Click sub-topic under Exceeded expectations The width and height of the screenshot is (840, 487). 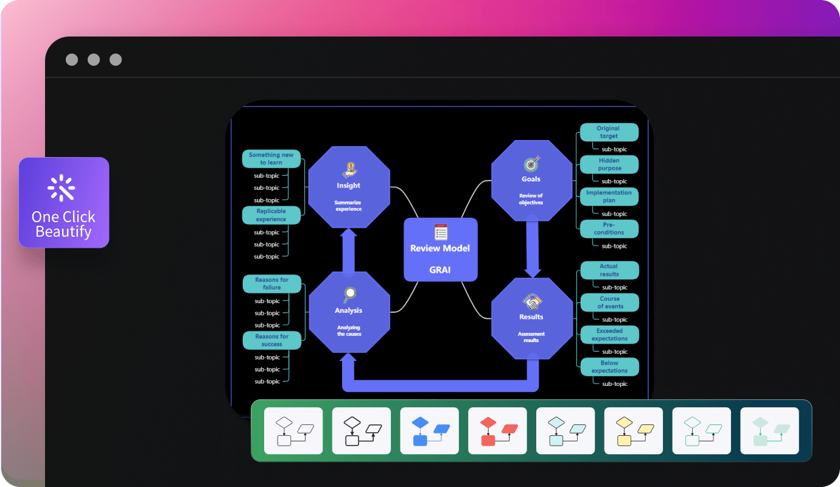615,352
